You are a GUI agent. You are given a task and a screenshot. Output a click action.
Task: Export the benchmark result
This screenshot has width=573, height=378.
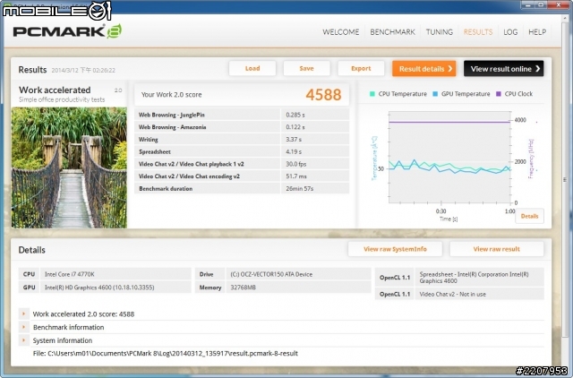click(x=361, y=68)
